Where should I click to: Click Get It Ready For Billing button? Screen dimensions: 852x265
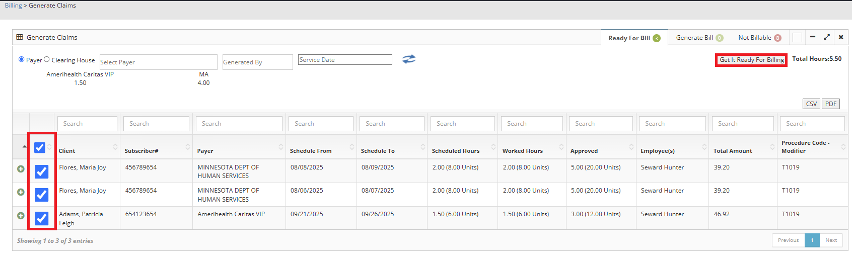point(751,60)
